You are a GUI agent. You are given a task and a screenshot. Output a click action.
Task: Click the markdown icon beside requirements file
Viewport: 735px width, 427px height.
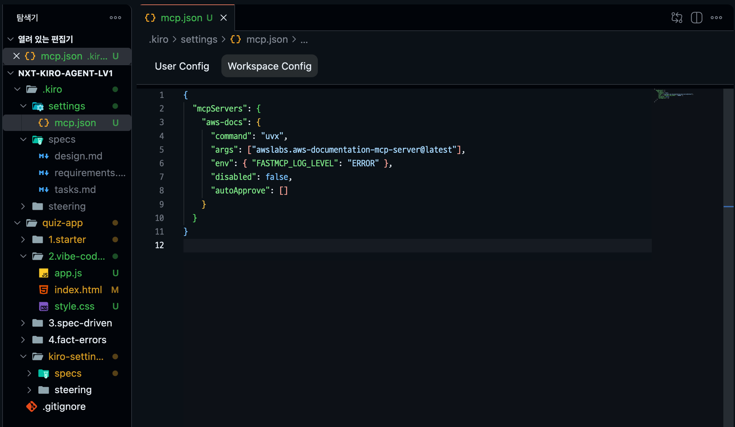coord(44,173)
